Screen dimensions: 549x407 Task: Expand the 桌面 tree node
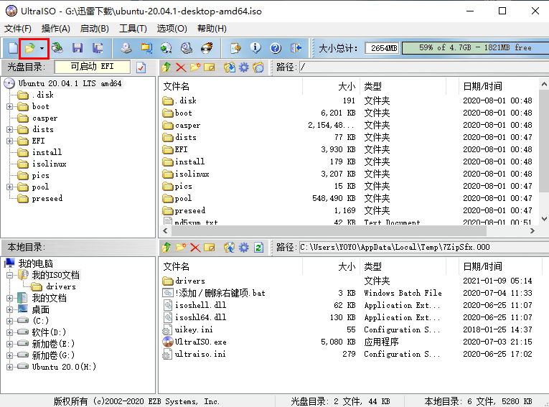click(10, 309)
